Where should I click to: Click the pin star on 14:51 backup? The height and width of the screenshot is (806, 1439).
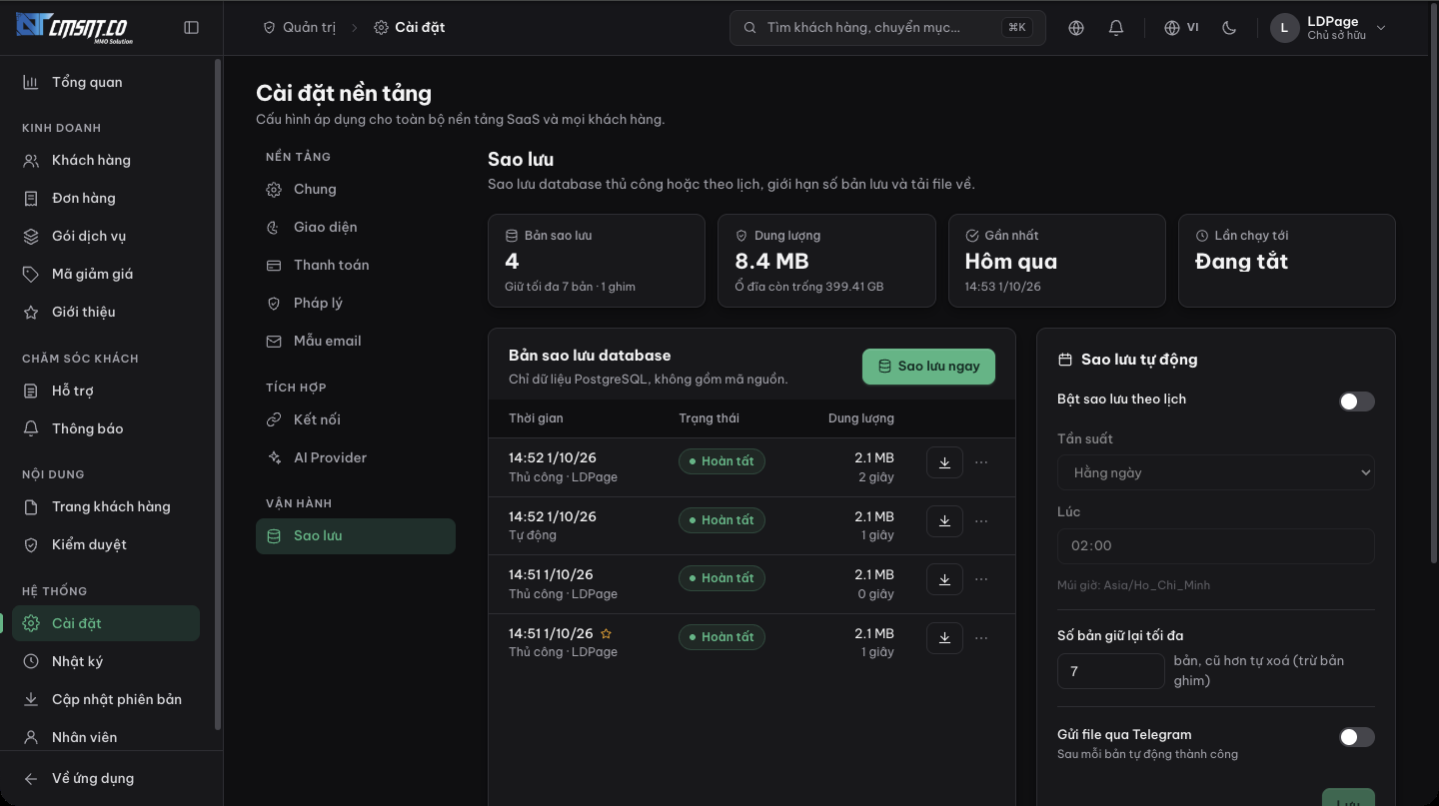(606, 633)
